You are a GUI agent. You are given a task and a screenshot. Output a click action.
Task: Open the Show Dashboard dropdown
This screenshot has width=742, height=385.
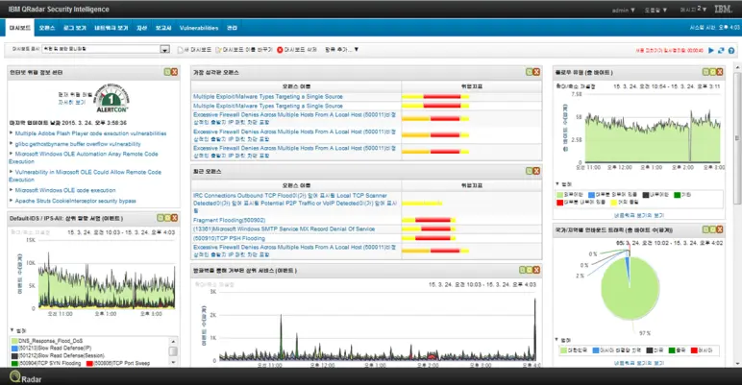coord(164,49)
